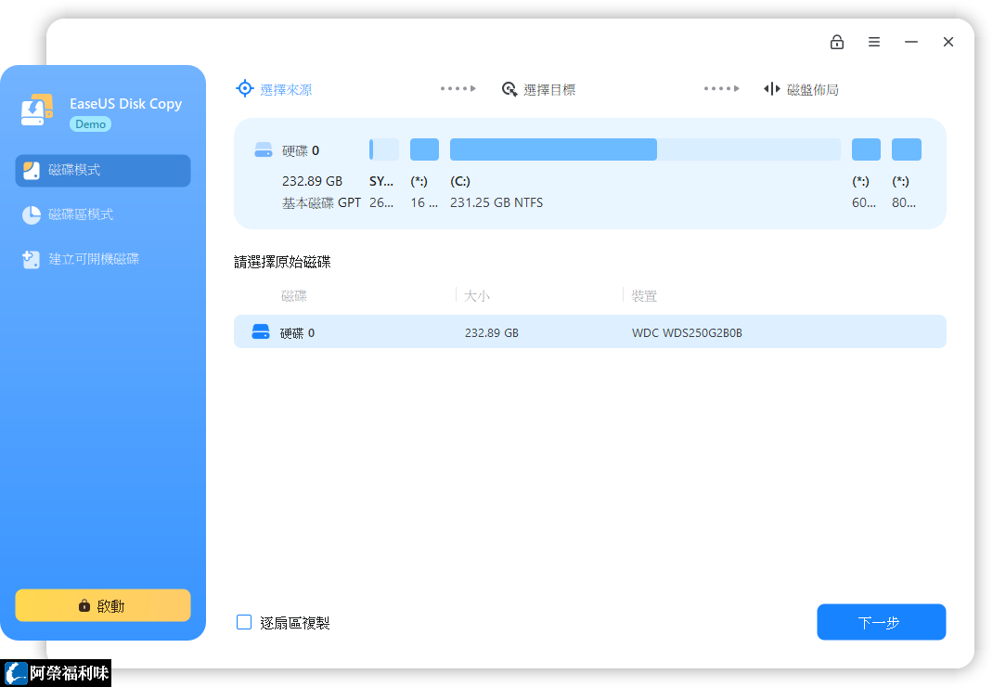Enable the 逐扇區複製 checkbox
993x687 pixels.
(x=244, y=622)
